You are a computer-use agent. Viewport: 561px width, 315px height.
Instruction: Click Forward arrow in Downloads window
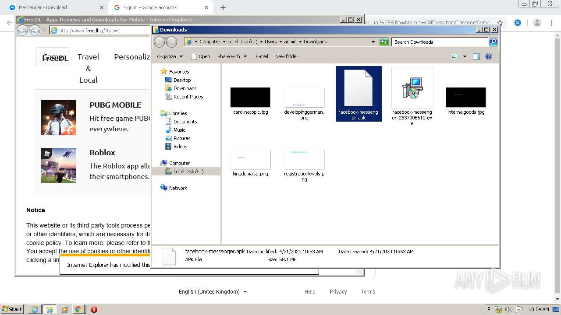[x=172, y=42]
